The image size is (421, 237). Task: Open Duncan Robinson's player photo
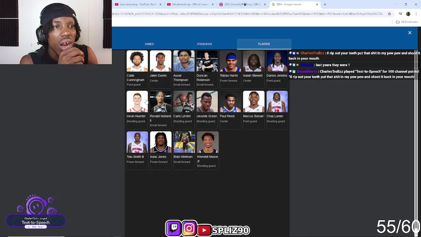pos(207,61)
